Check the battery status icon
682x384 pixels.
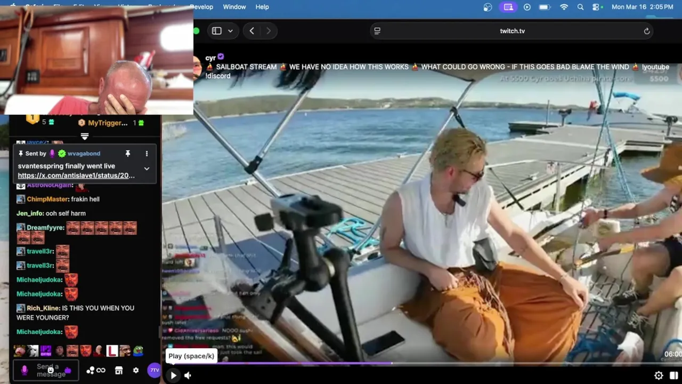tap(544, 7)
